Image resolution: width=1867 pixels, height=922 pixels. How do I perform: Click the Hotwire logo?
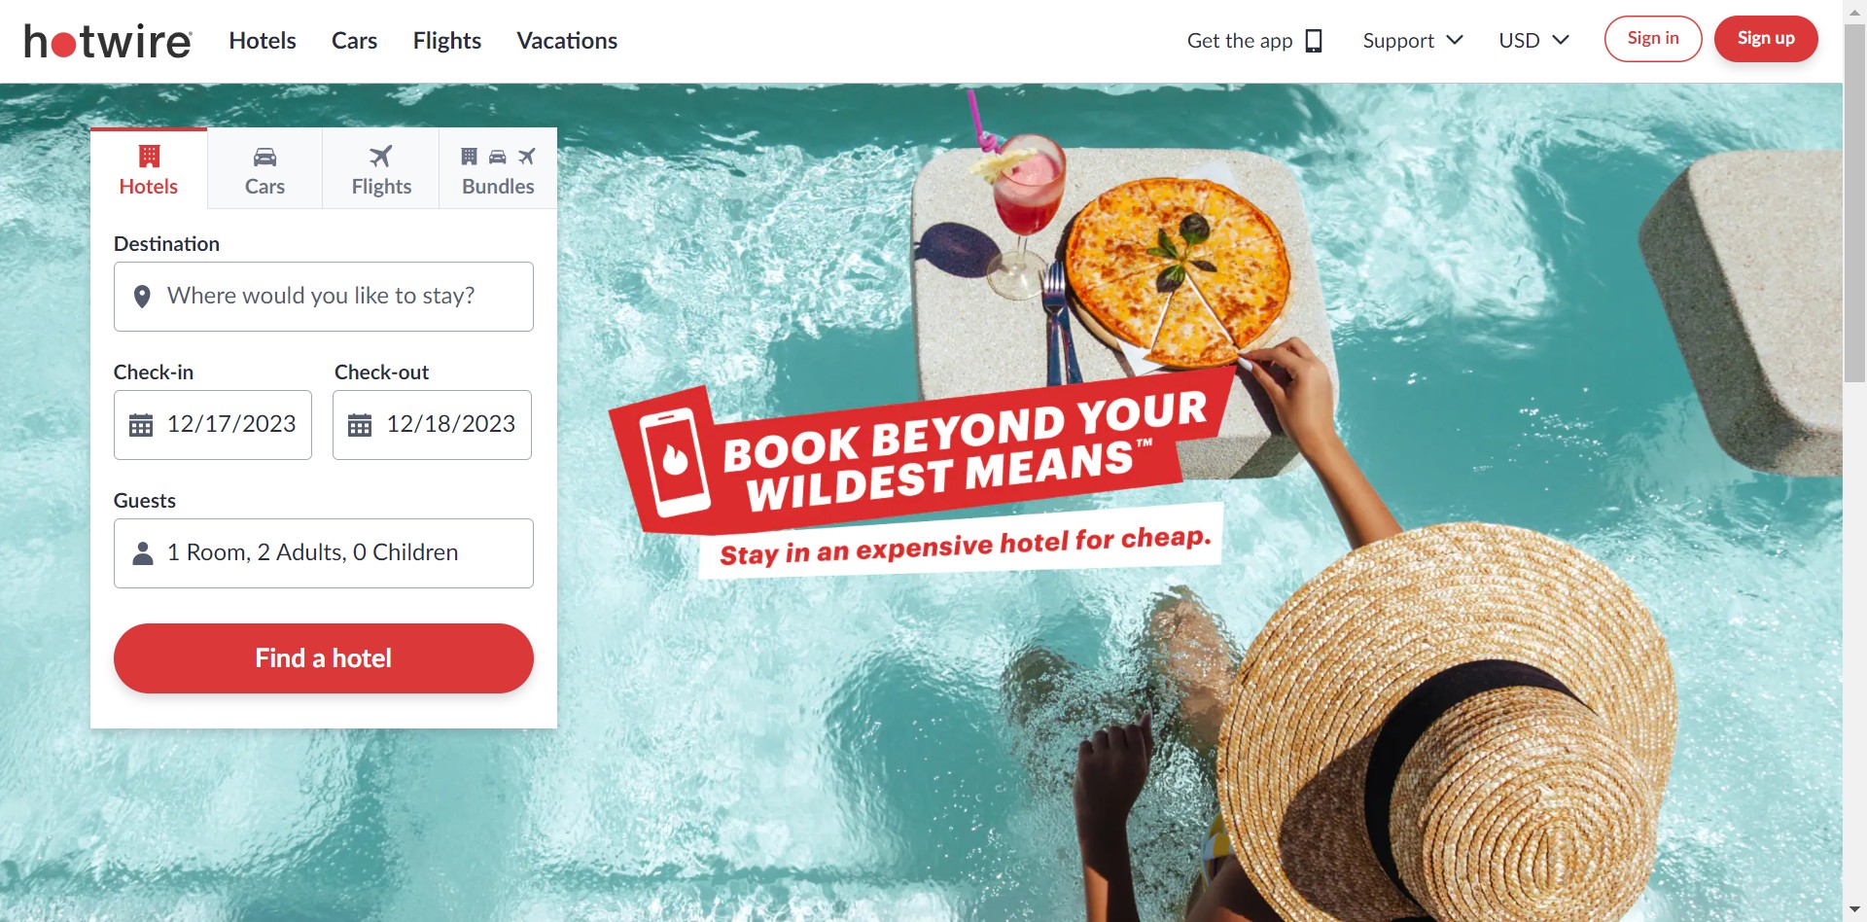pos(108,41)
